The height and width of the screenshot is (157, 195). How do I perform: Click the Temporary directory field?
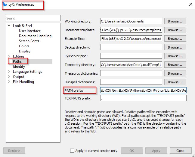coord(131,65)
